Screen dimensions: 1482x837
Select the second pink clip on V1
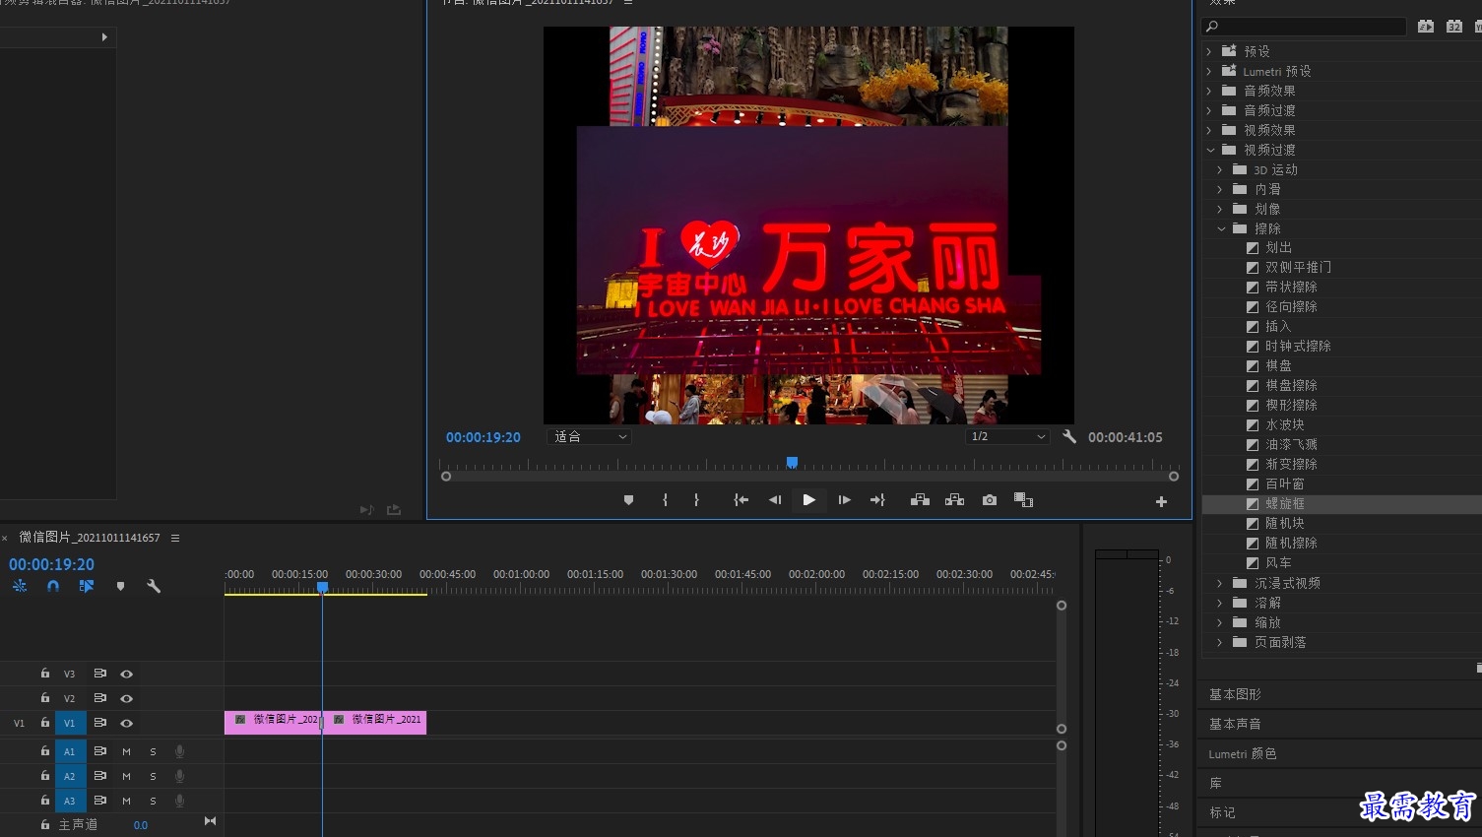377,721
